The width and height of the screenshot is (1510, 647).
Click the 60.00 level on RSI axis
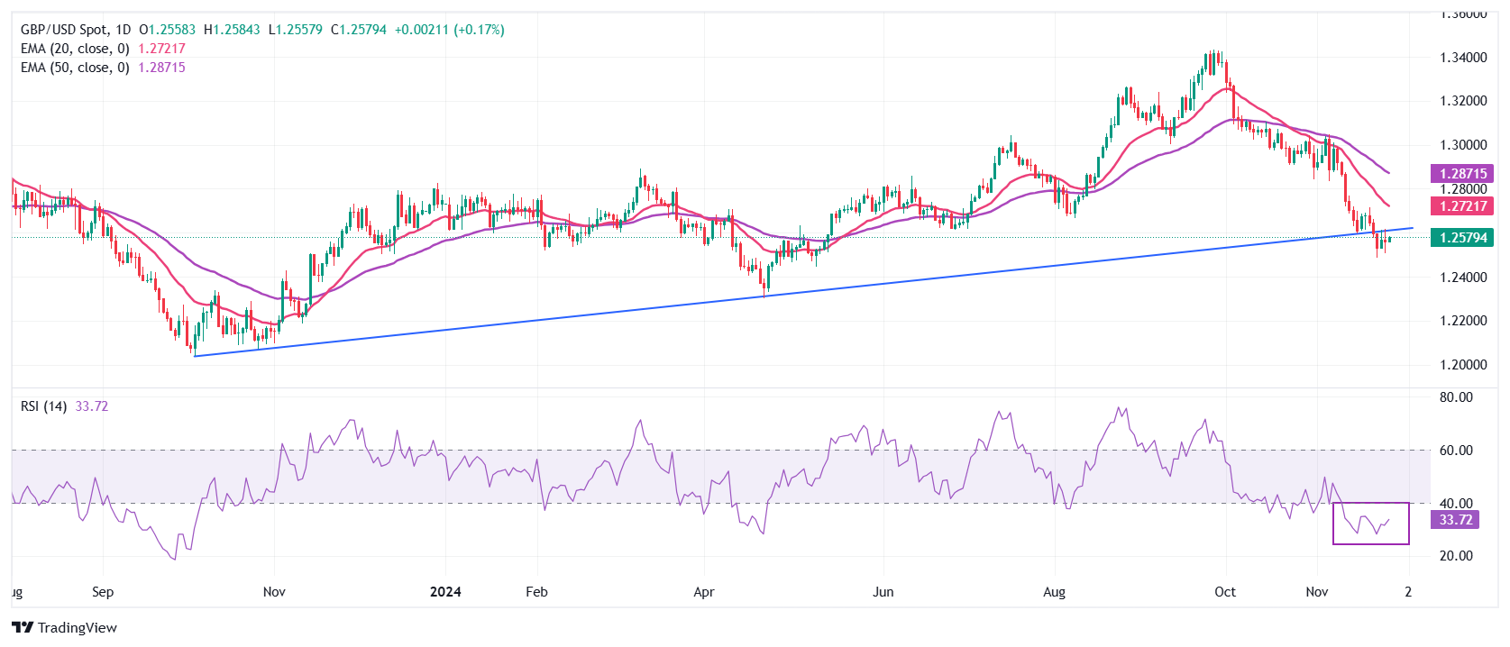(1456, 451)
